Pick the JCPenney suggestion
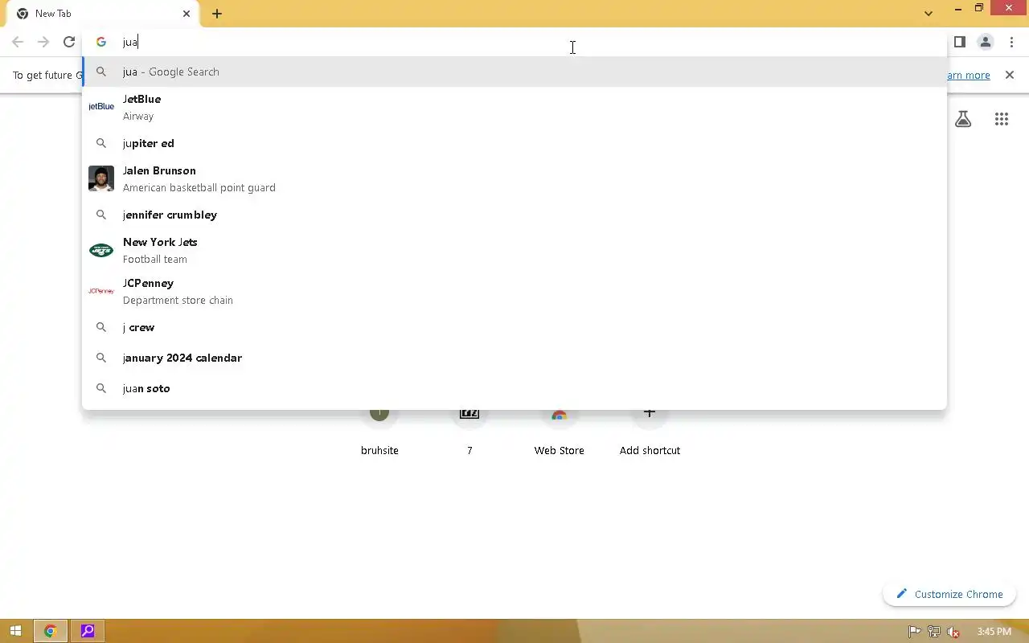 click(x=514, y=291)
